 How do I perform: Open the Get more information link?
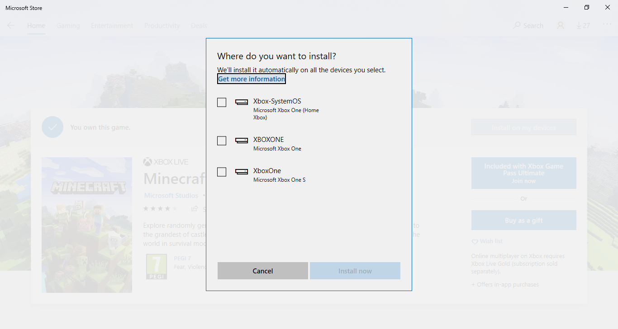[252, 79]
